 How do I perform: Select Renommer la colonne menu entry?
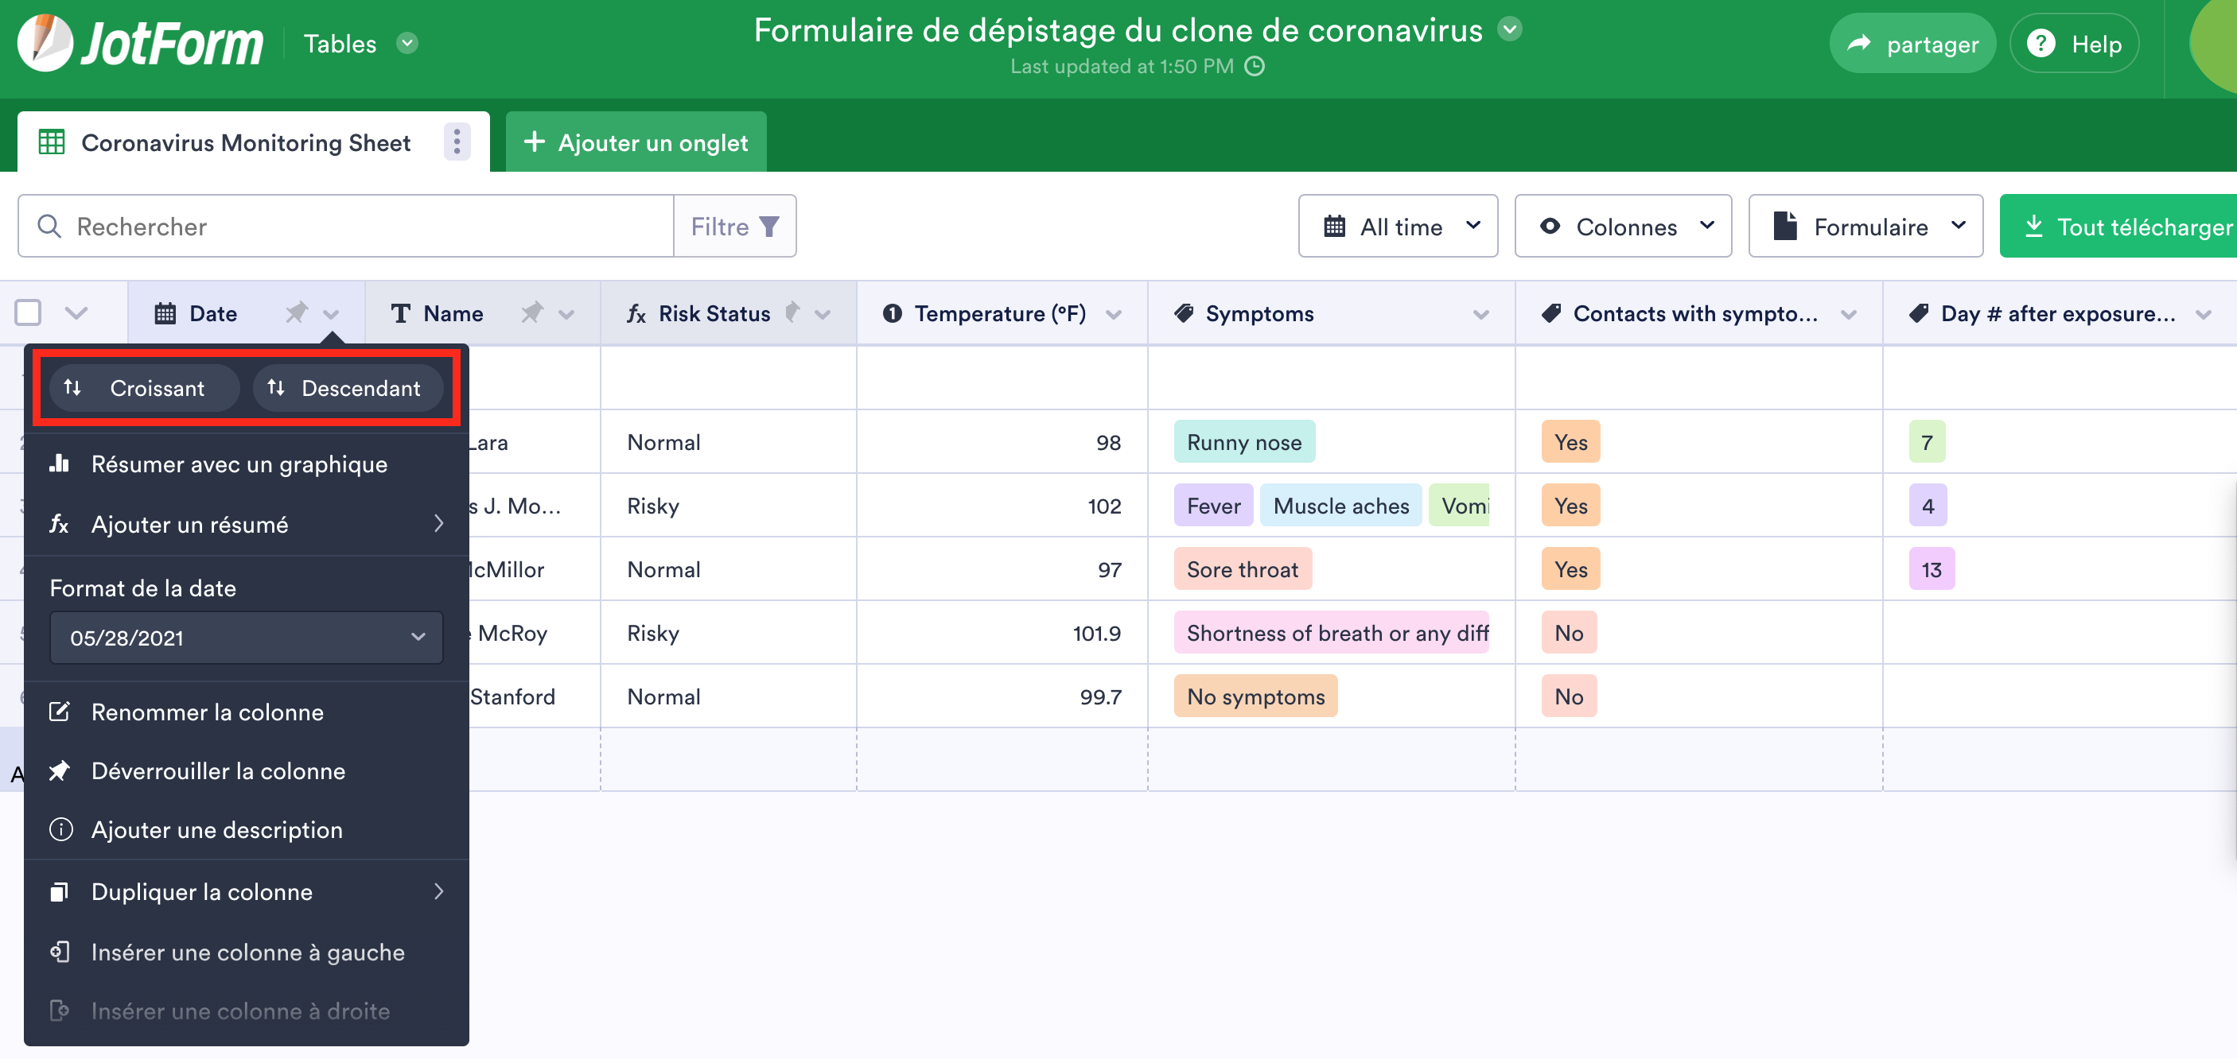pyautogui.click(x=207, y=712)
